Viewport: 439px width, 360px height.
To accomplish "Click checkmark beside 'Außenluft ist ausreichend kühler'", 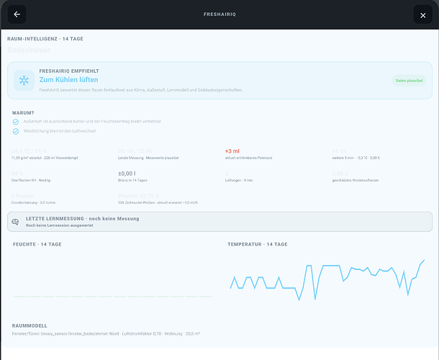I will pyautogui.click(x=16, y=122).
